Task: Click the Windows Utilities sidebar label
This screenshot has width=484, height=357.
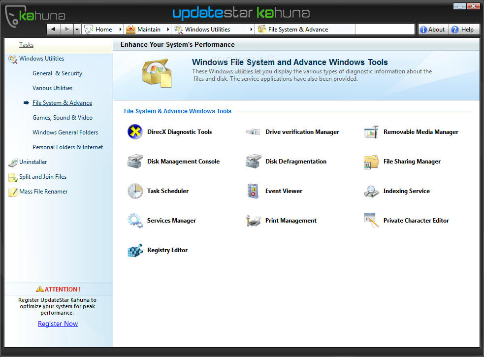Action: (42, 59)
